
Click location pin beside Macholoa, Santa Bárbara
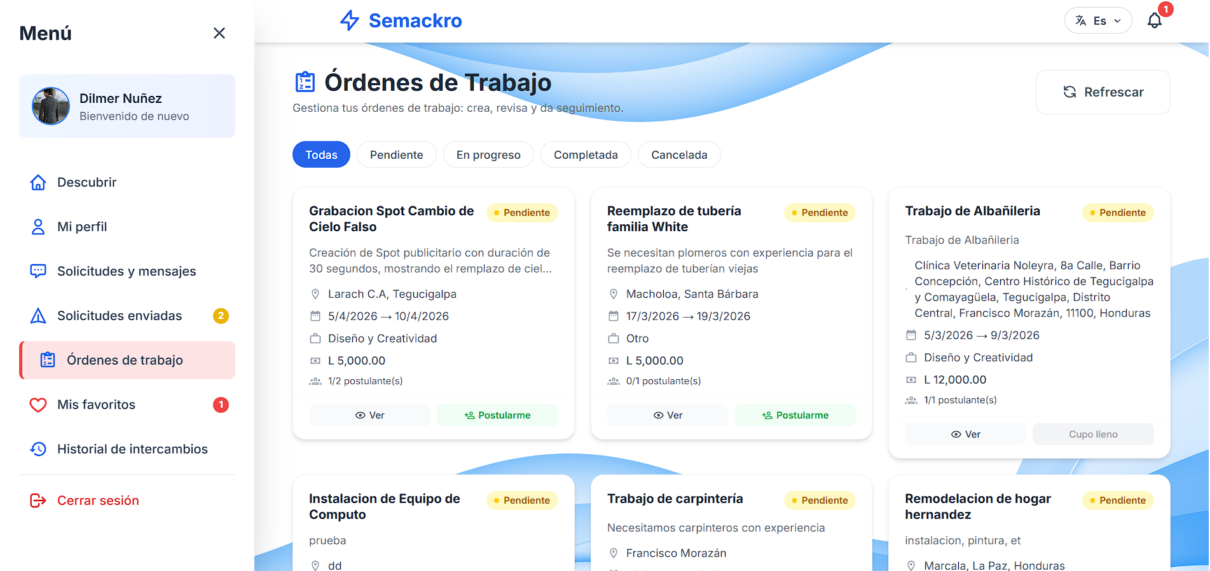tap(614, 294)
